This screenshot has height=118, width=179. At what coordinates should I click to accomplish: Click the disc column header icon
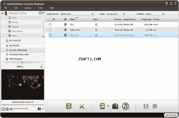point(66,19)
